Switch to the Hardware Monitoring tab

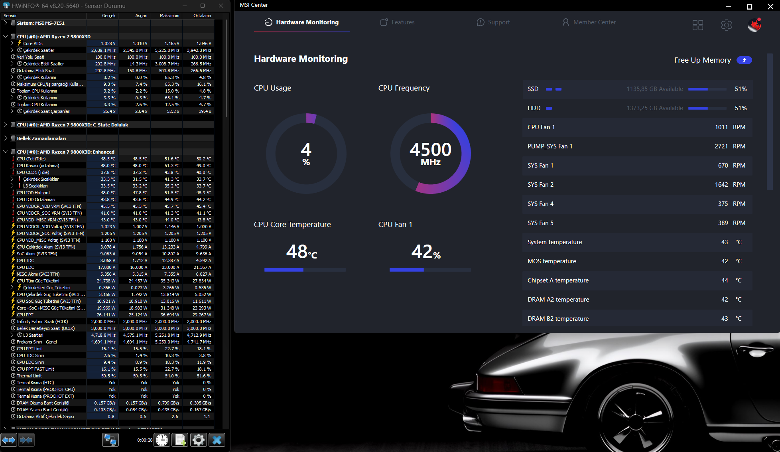click(x=302, y=22)
